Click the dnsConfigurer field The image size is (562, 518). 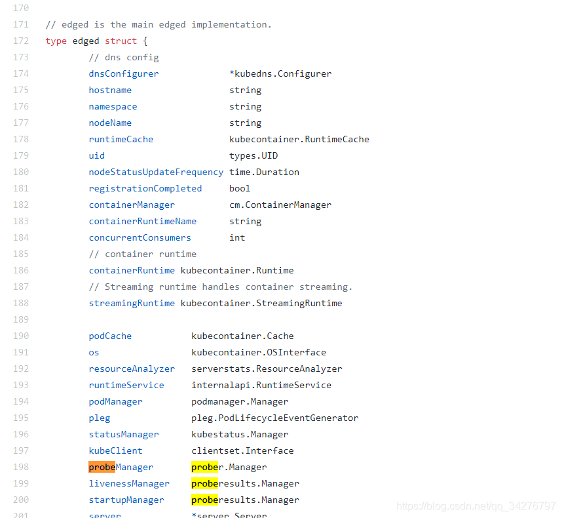coord(124,74)
